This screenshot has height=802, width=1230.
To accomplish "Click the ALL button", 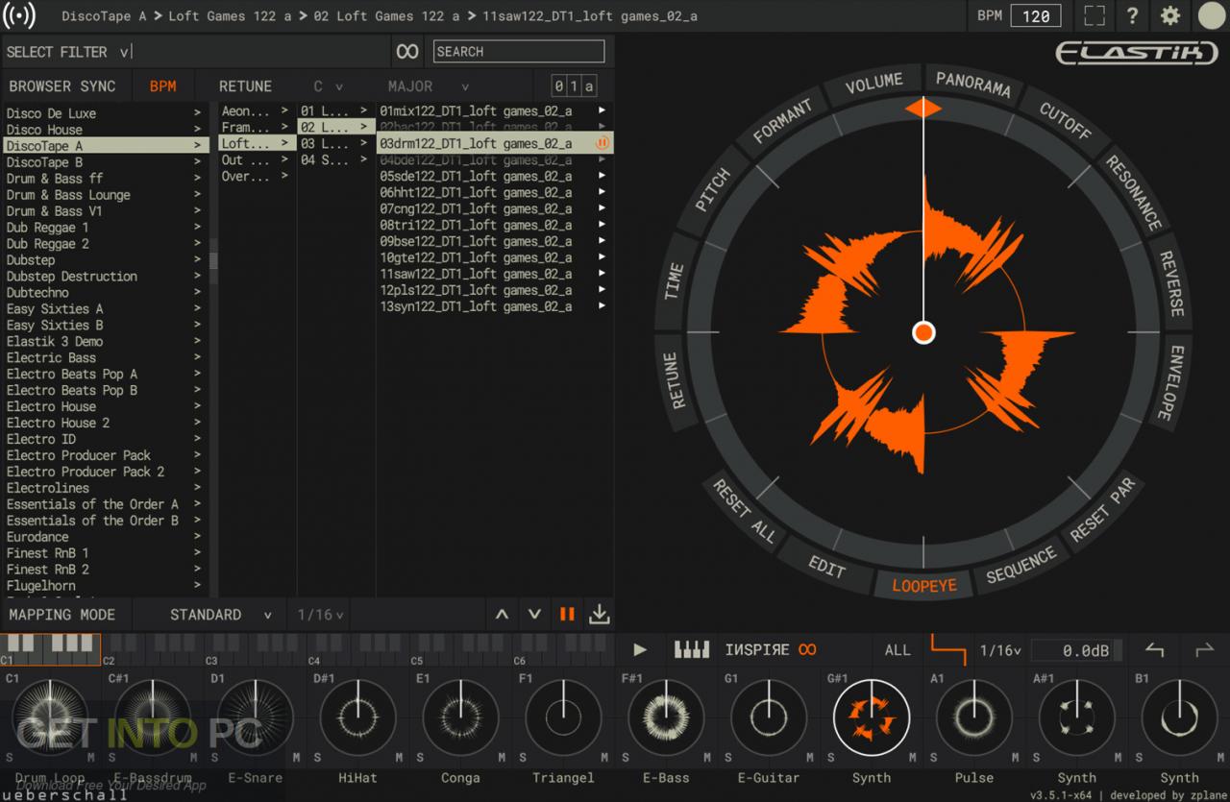I will click(x=898, y=650).
